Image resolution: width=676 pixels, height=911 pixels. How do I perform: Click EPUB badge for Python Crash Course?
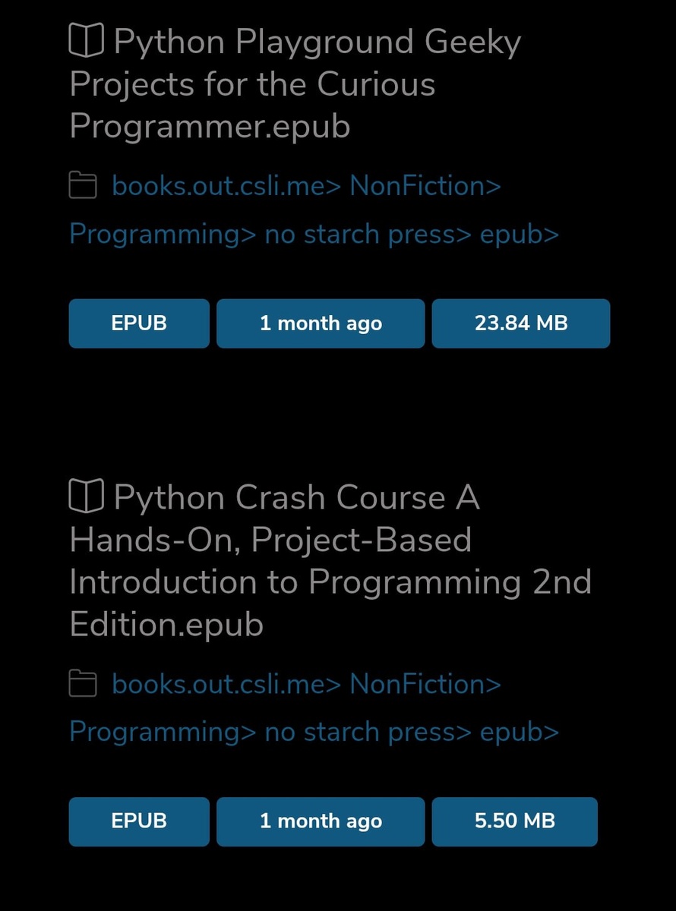pos(139,821)
